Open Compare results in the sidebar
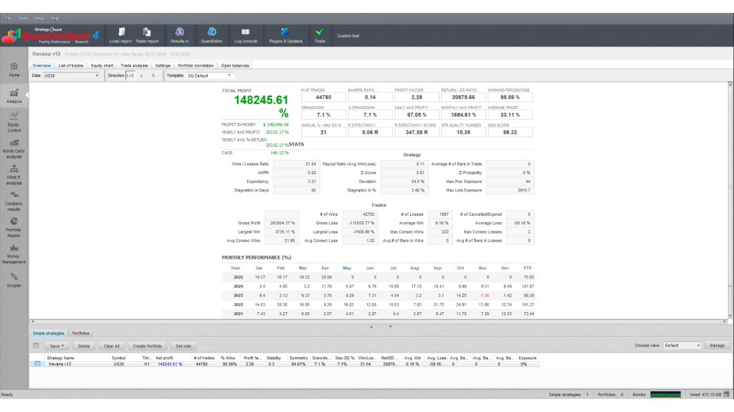Viewport: 734px width, 412px height. (x=14, y=201)
